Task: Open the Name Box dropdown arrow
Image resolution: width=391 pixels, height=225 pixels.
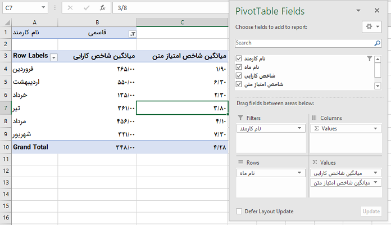Action: click(44, 8)
